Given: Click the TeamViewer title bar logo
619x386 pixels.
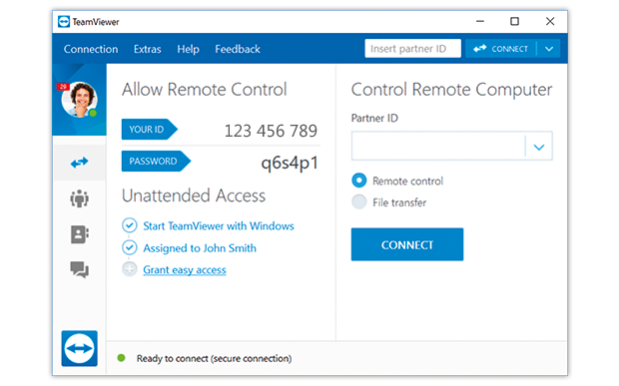Looking at the screenshot, I should pos(64,22).
